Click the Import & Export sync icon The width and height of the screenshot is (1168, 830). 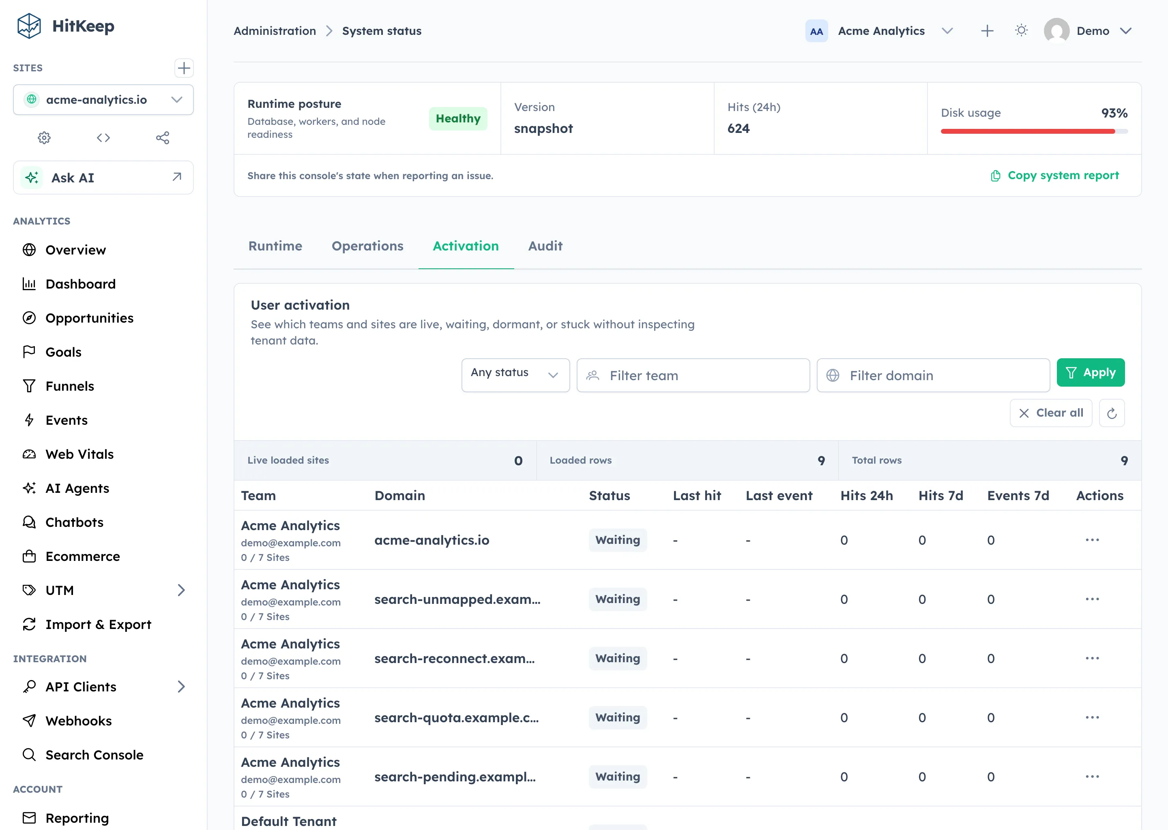click(29, 624)
